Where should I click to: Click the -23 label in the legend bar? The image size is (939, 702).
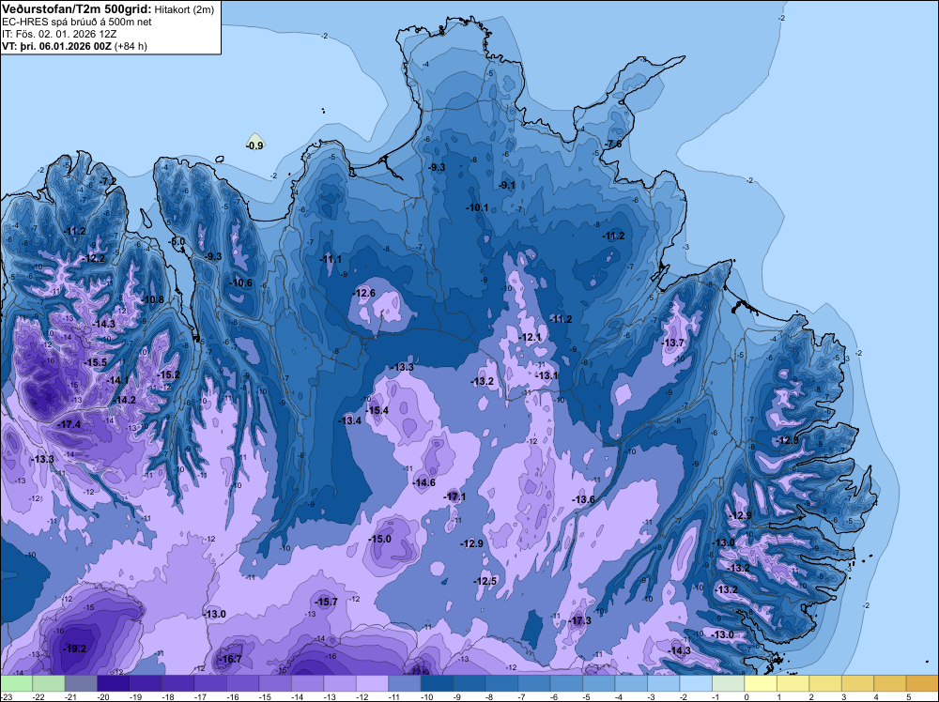point(8,696)
